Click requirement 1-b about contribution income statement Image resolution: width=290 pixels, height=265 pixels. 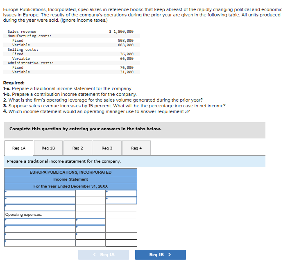pos(70,94)
